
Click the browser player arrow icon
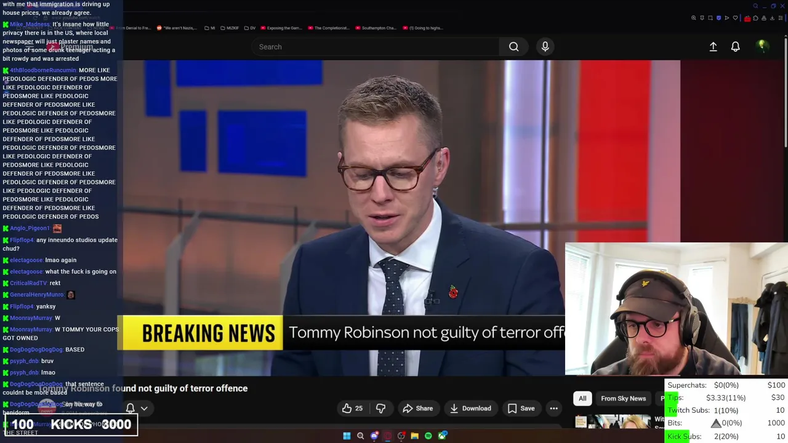point(726,18)
